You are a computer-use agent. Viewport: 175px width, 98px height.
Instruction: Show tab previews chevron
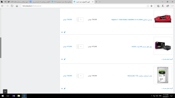[100, 2]
